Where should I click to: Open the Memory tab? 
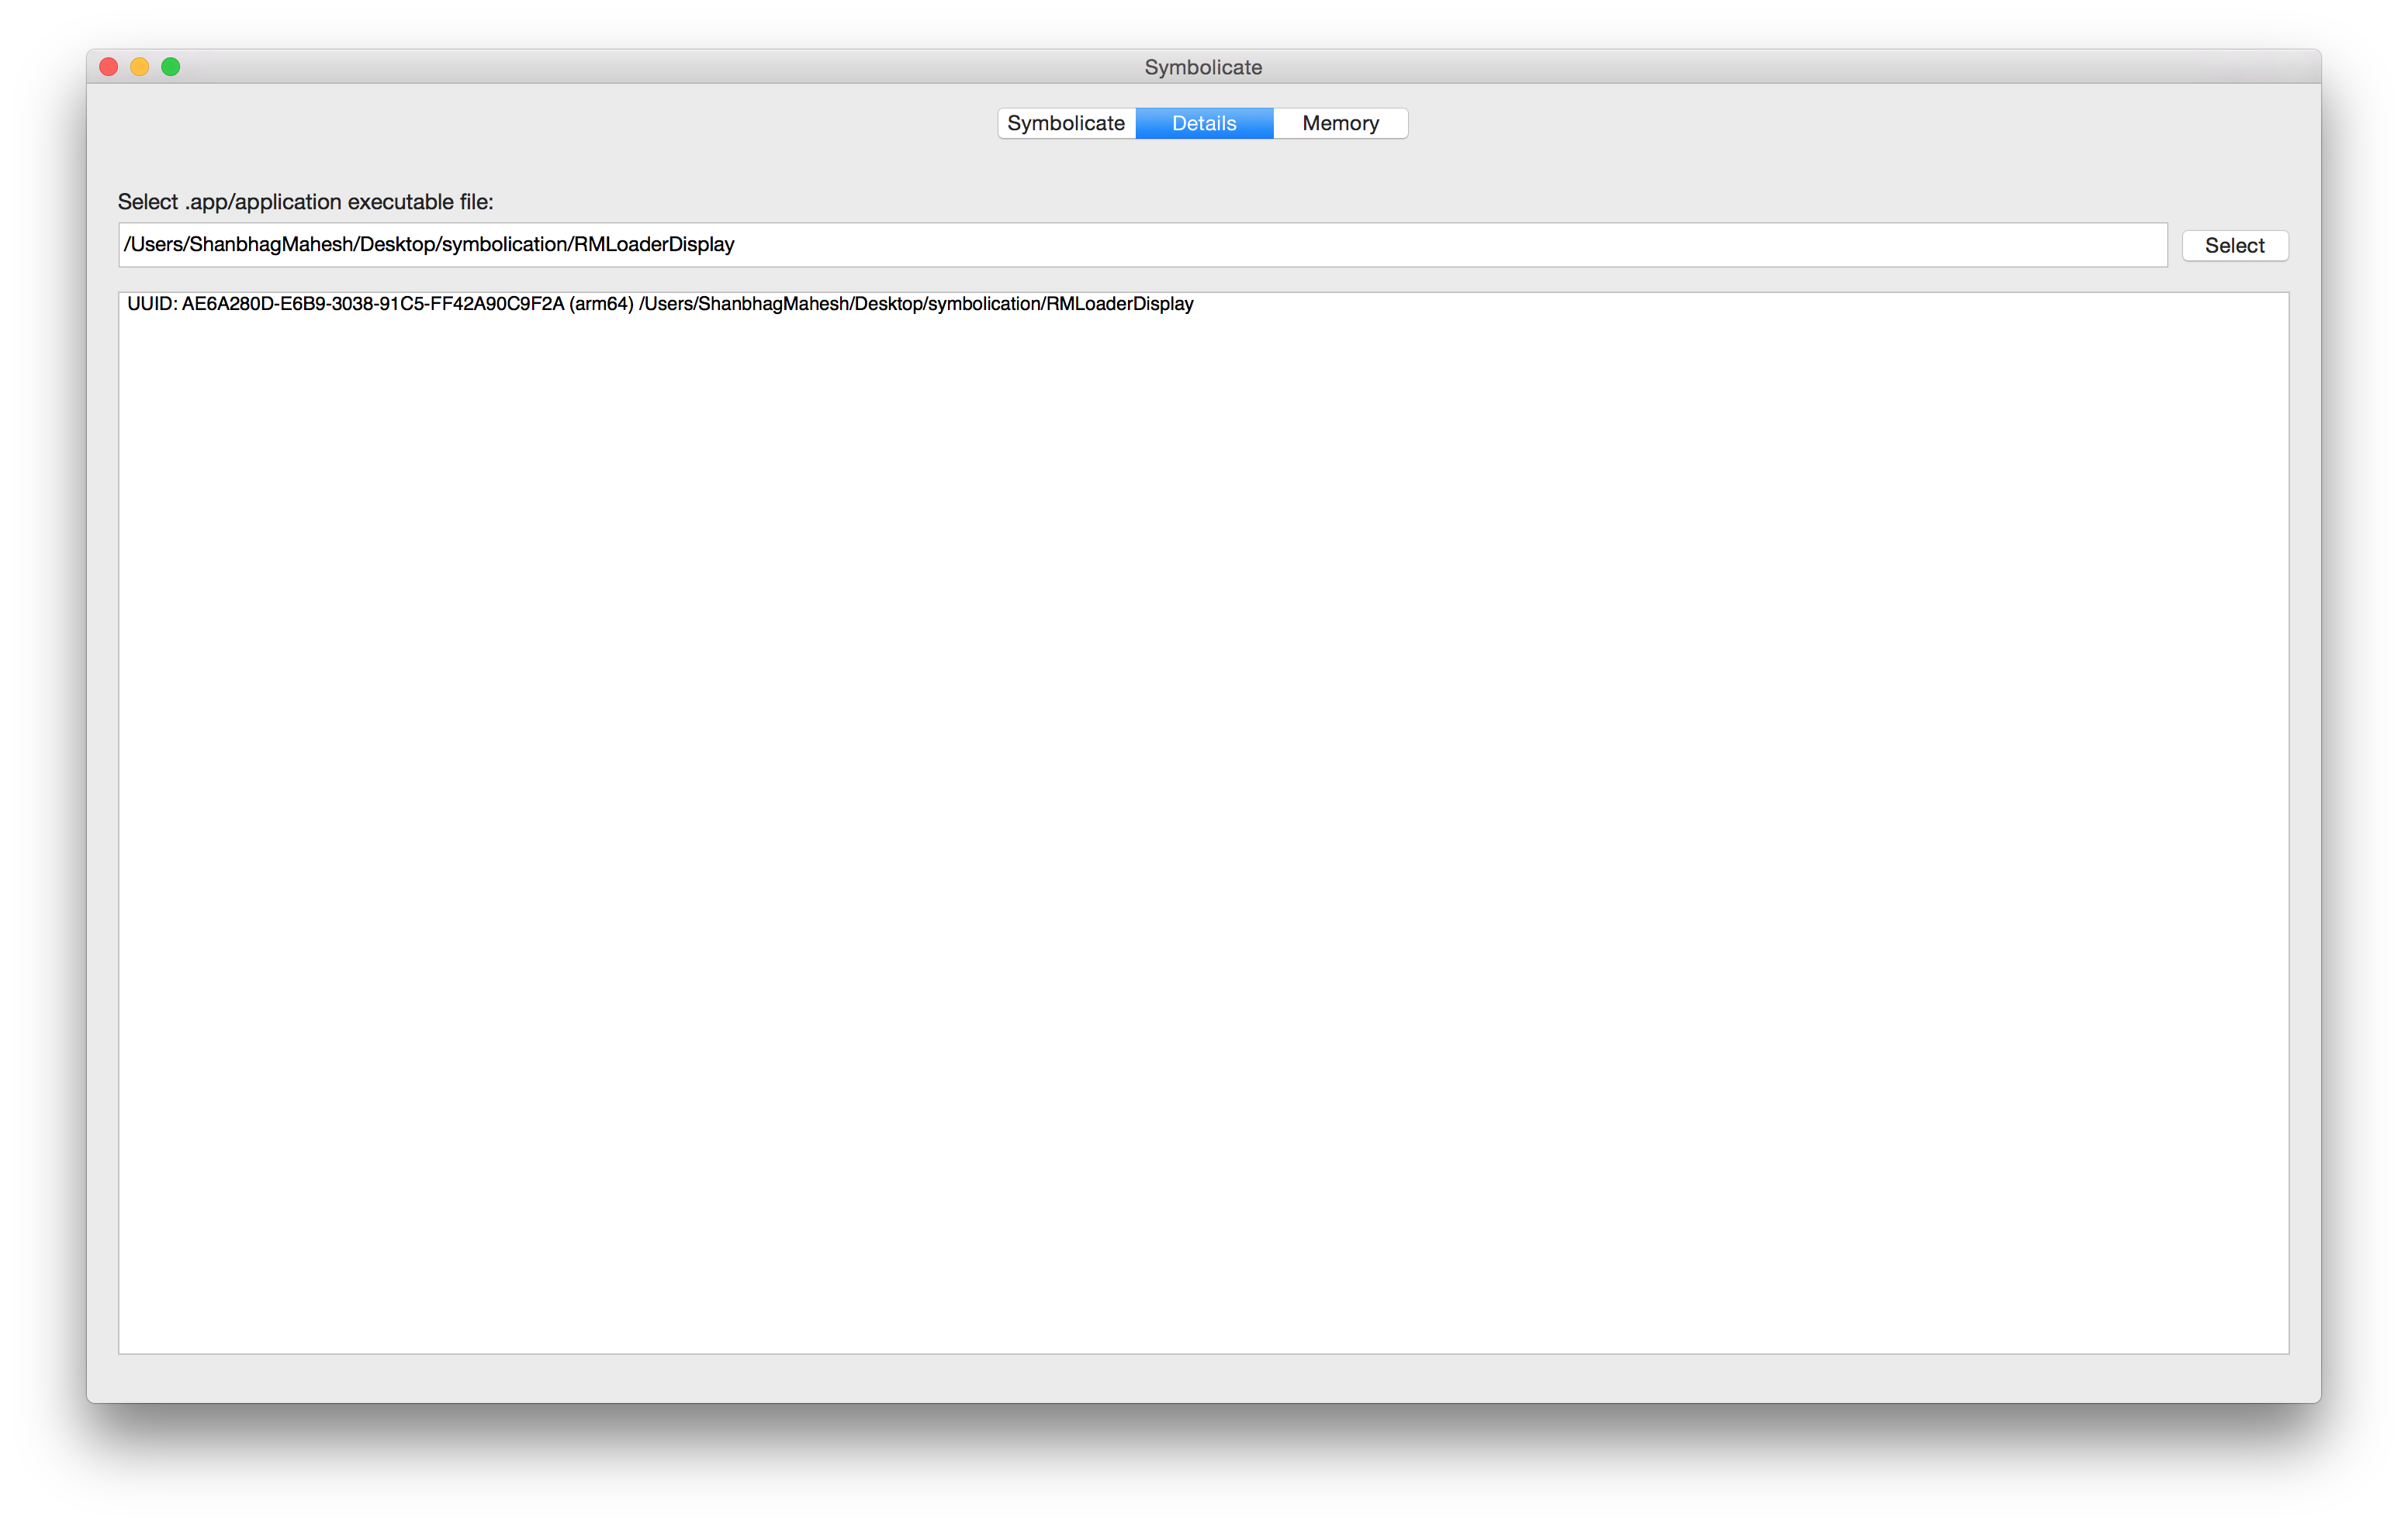(1340, 123)
